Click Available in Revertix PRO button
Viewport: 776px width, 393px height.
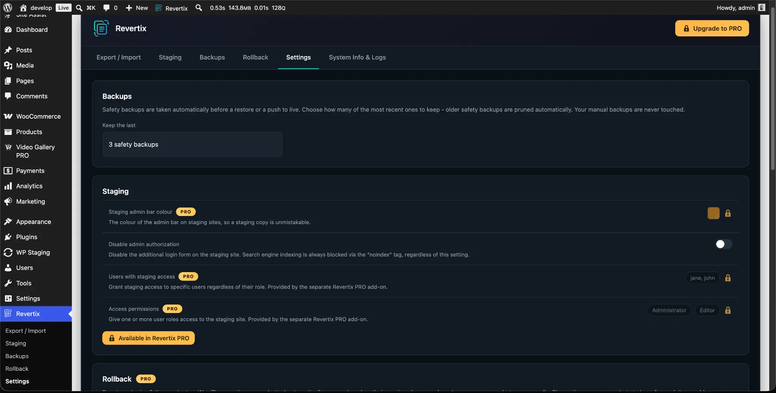149,338
